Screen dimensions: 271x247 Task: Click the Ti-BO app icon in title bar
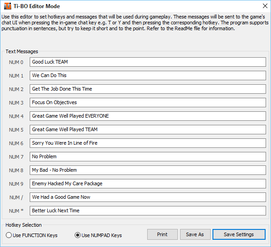click(x=8, y=7)
